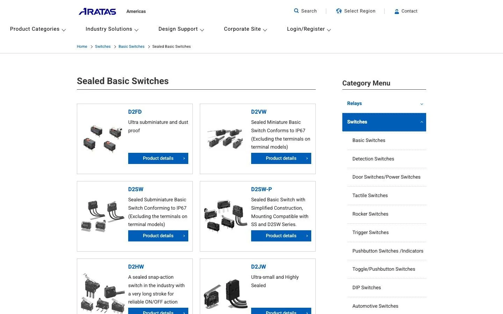Open the D2FD product title link

135,112
